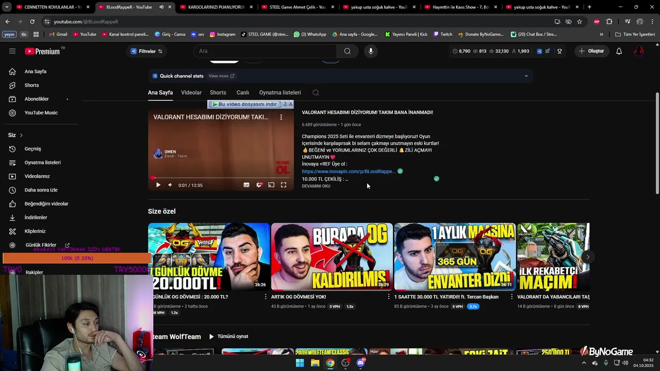Open the Adblock Plus extension icon
The image size is (660, 371).
click(597, 22)
